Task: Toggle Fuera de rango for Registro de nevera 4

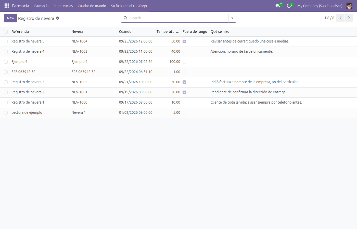Action: [x=184, y=52]
